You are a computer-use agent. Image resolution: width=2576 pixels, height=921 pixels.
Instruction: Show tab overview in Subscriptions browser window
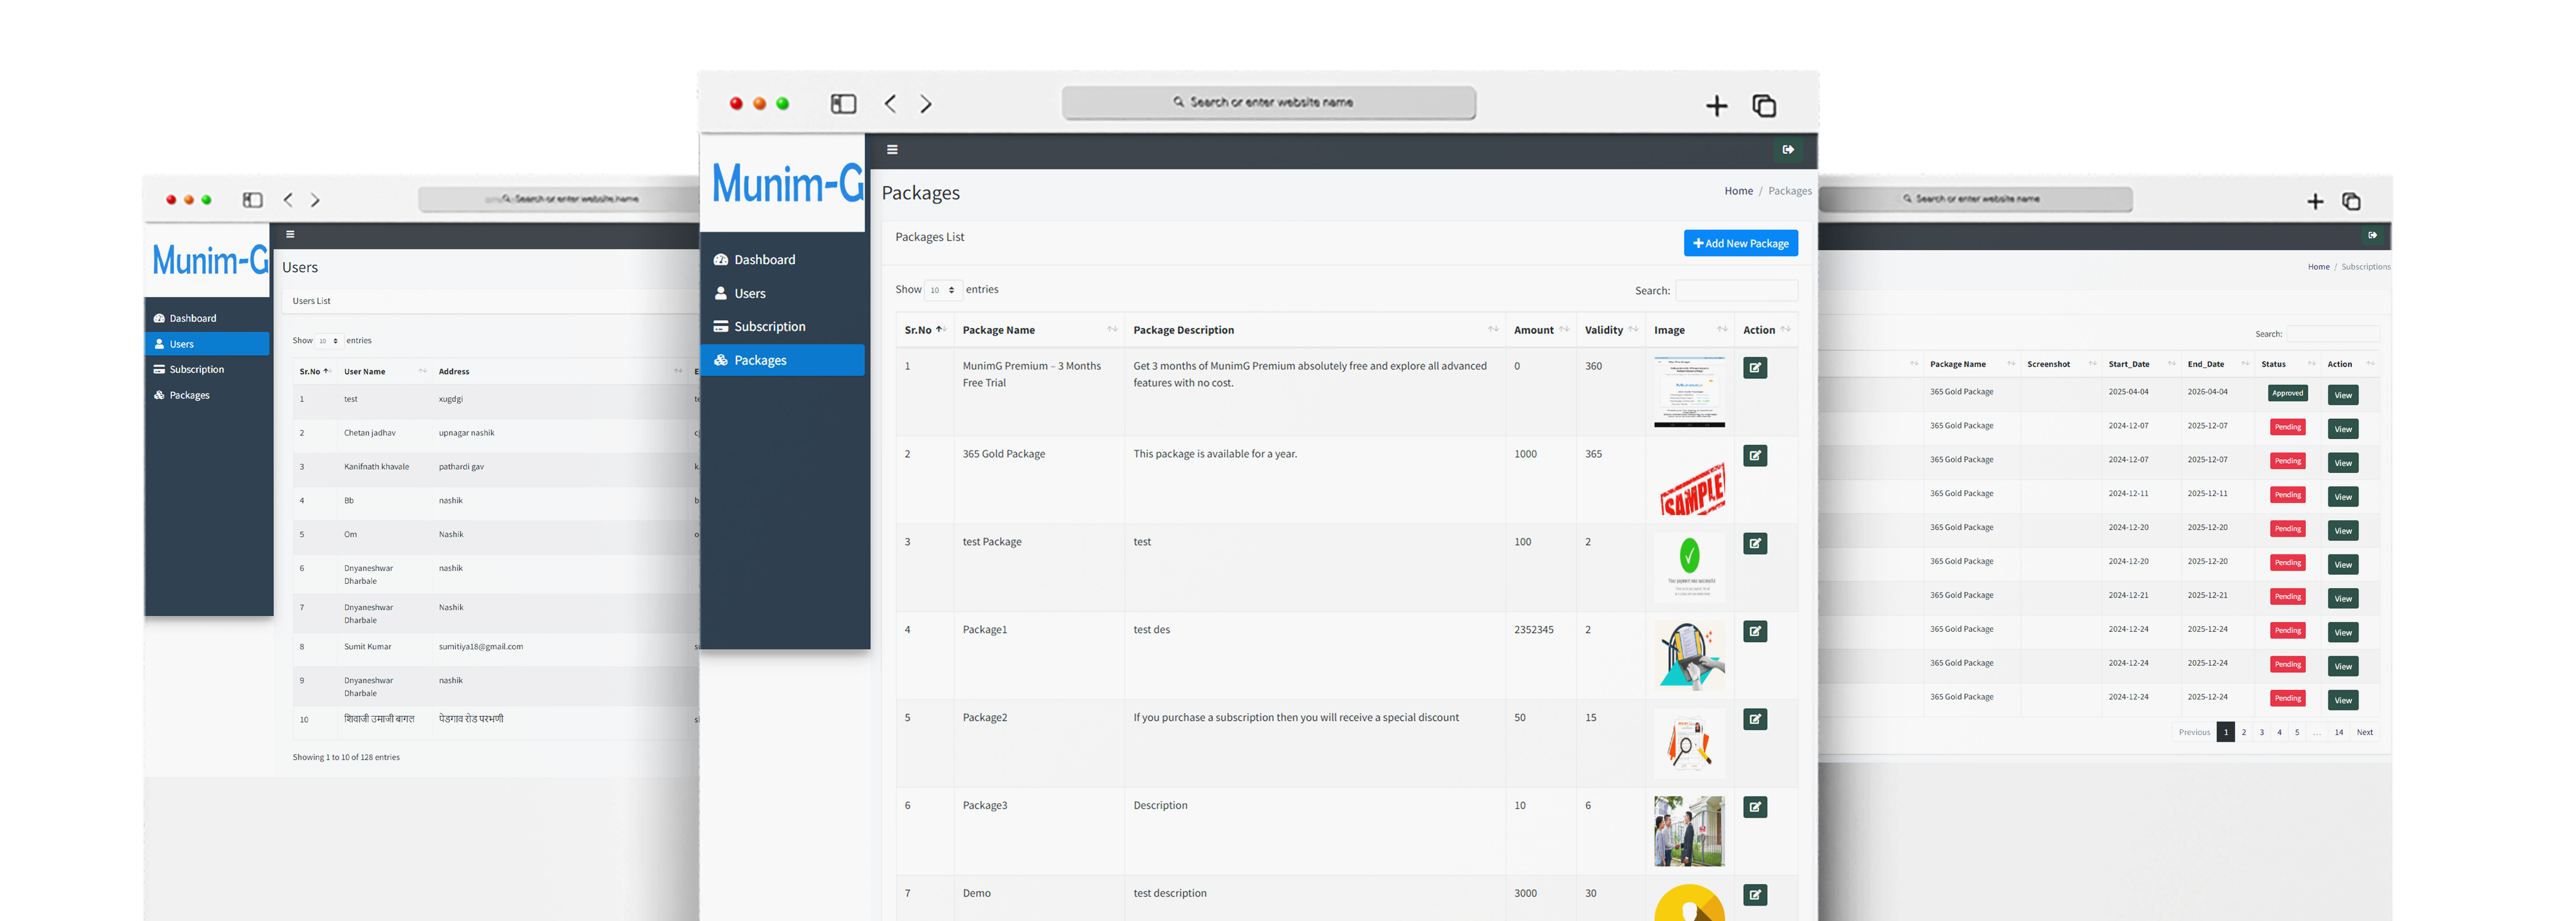point(2351,202)
